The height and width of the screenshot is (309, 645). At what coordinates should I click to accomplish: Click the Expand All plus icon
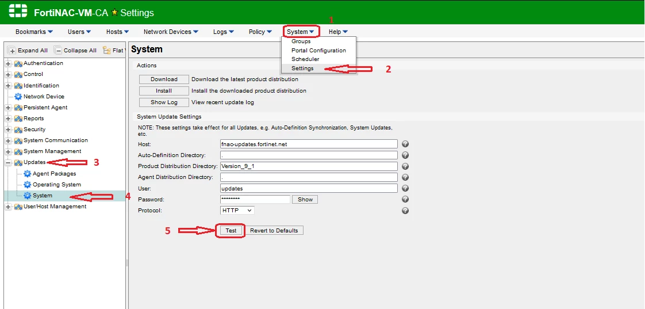click(12, 51)
